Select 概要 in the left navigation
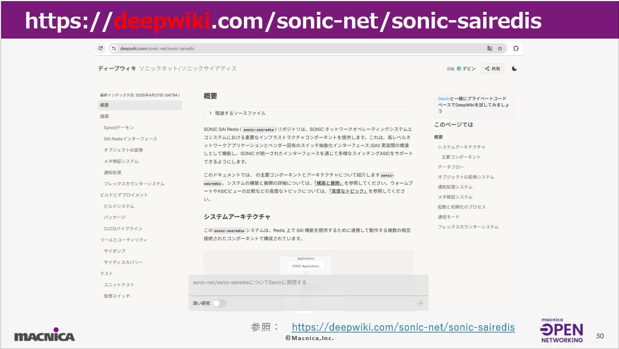 139,105
